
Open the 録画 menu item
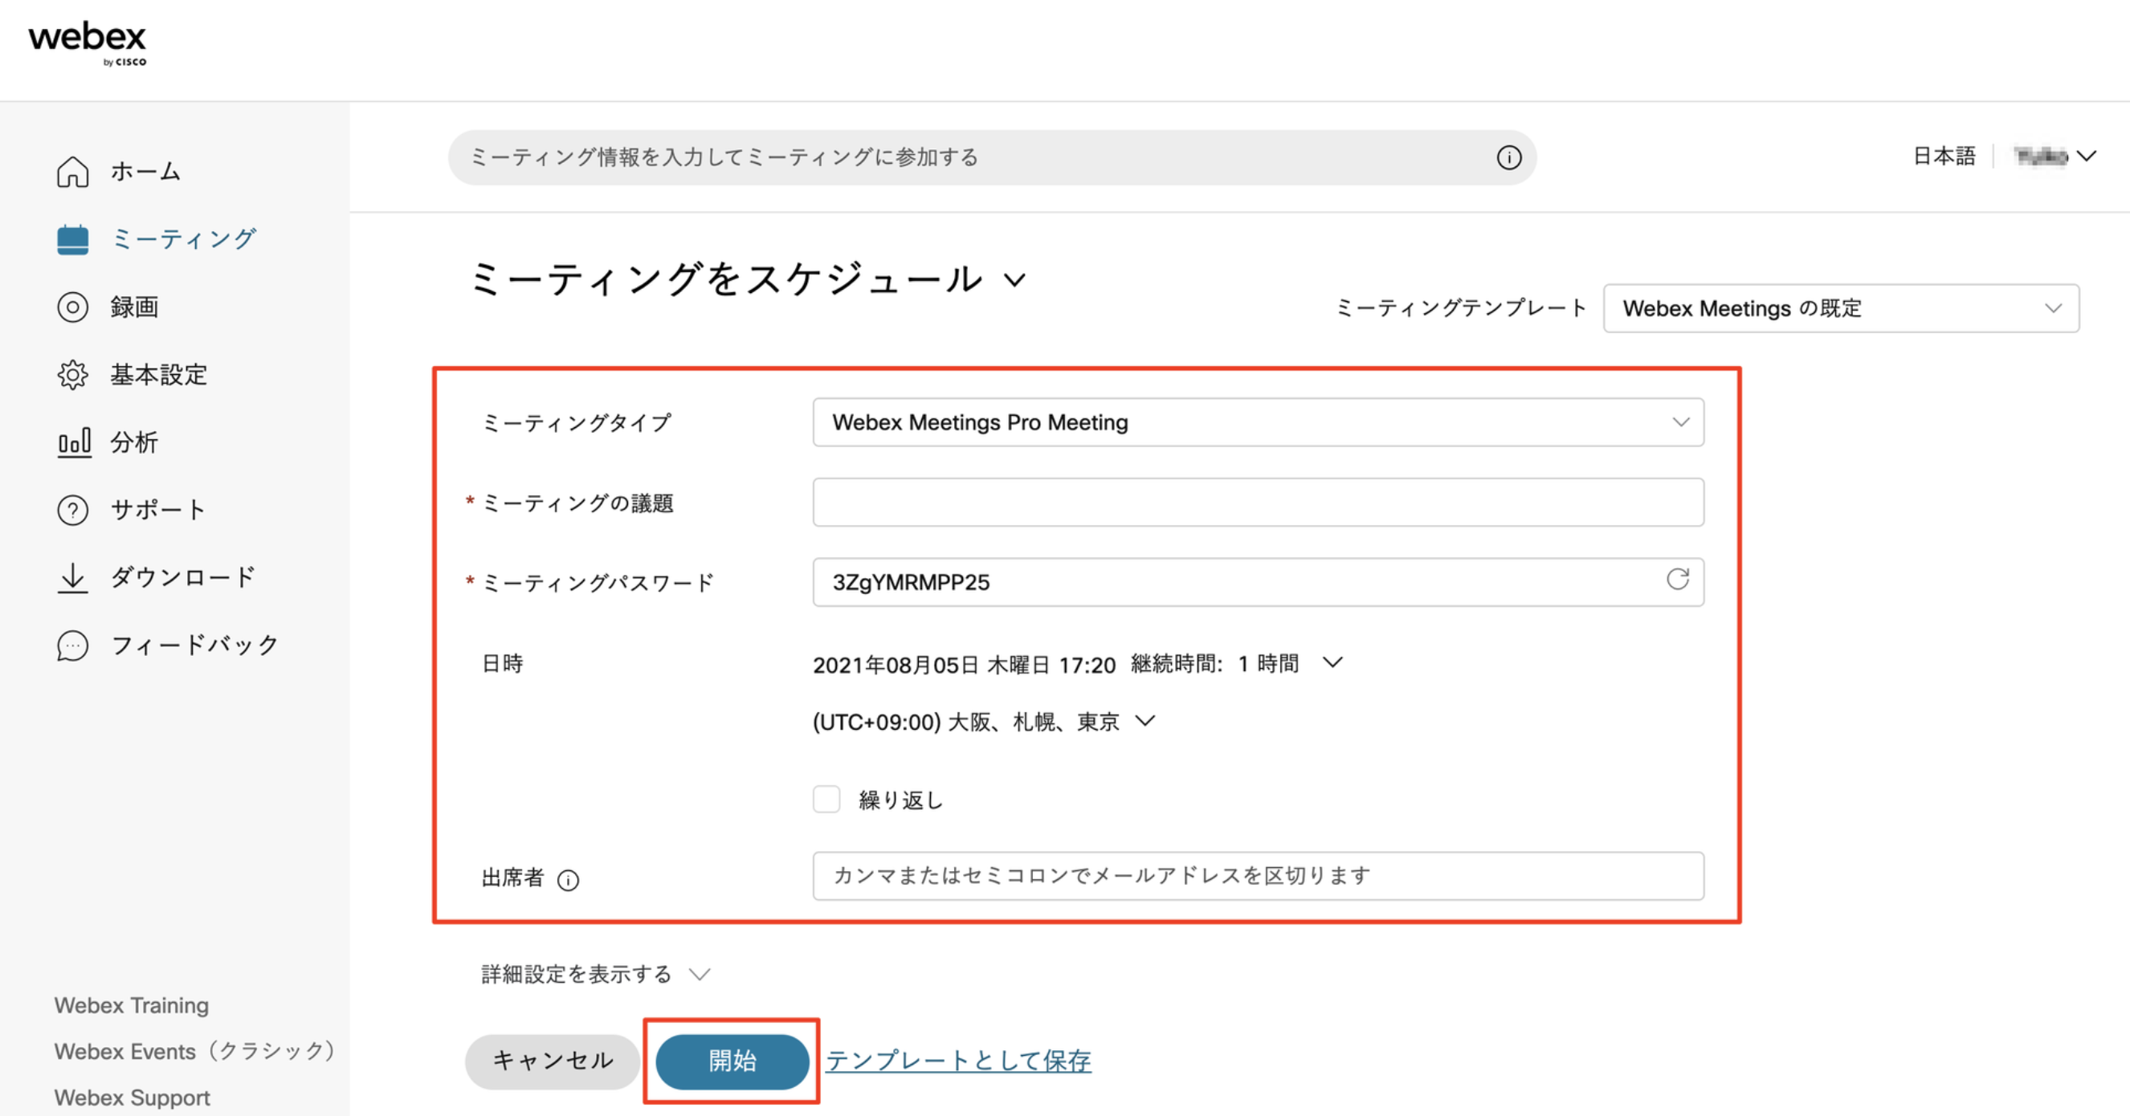pos(134,307)
